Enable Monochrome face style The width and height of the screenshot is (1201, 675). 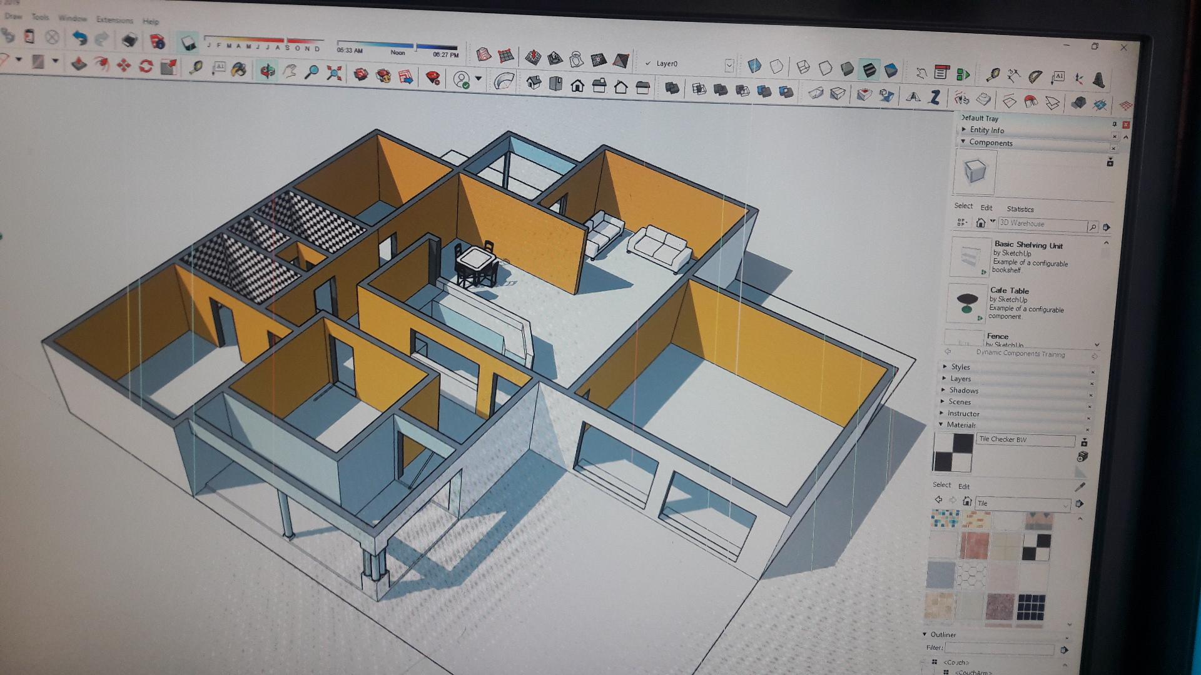pyautogui.click(x=891, y=71)
